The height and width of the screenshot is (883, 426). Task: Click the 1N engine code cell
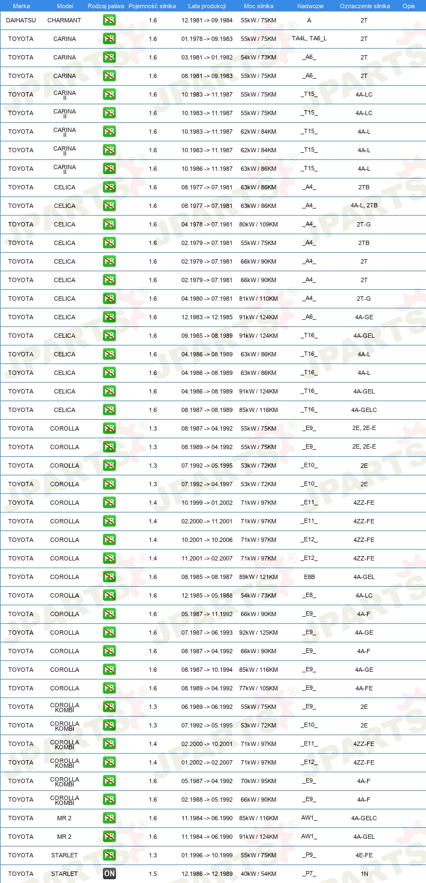(364, 874)
